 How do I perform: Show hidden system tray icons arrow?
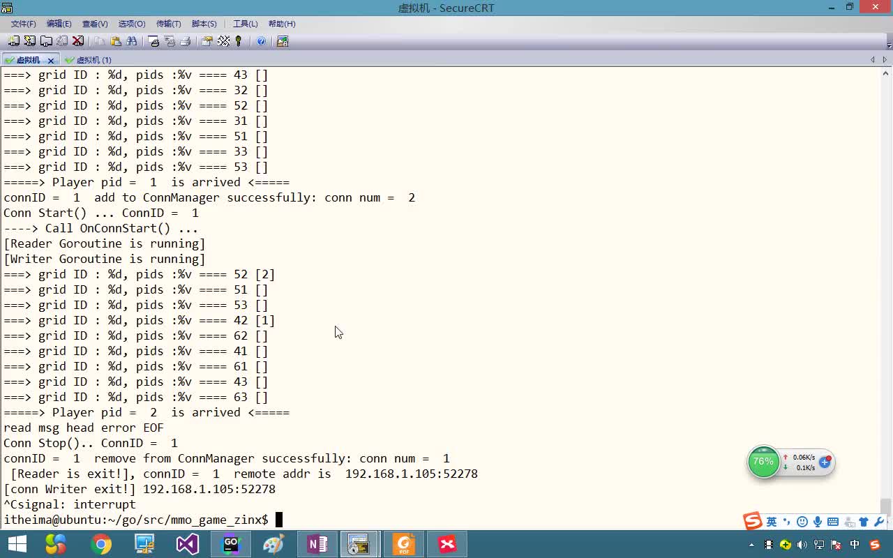tap(751, 545)
